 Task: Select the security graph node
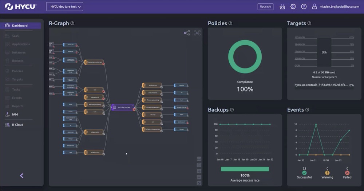[x=152, y=115]
